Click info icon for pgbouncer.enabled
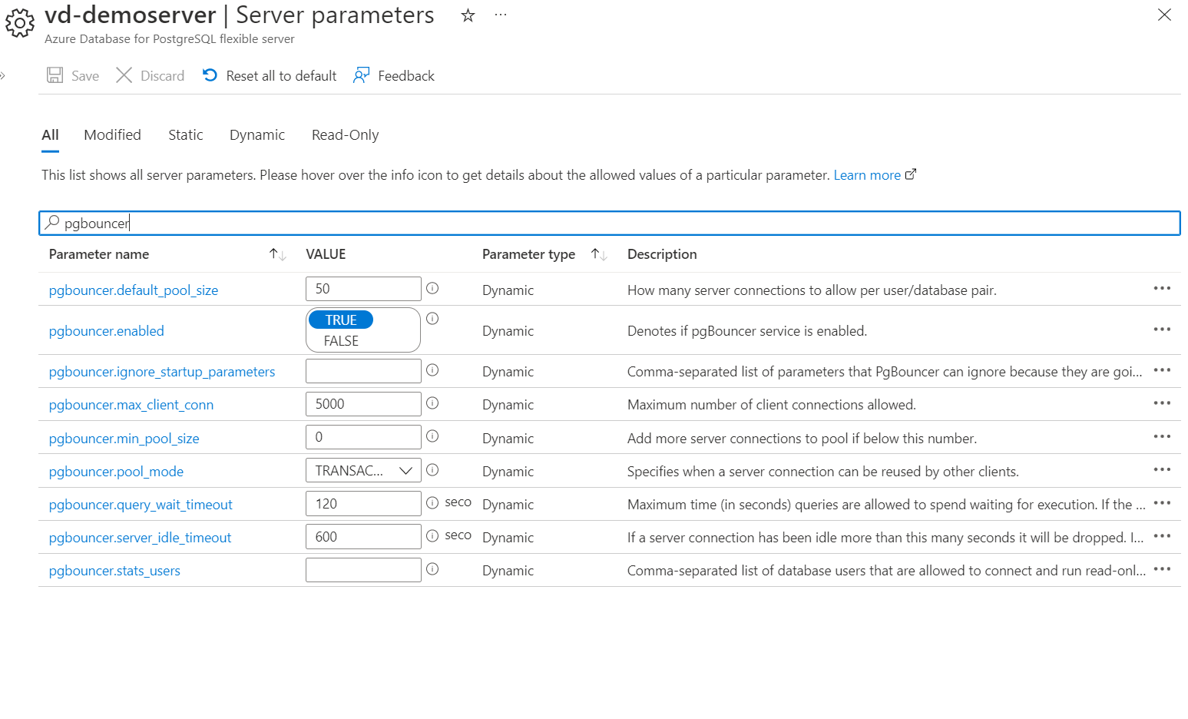This screenshot has height=719, width=1188. coord(432,318)
